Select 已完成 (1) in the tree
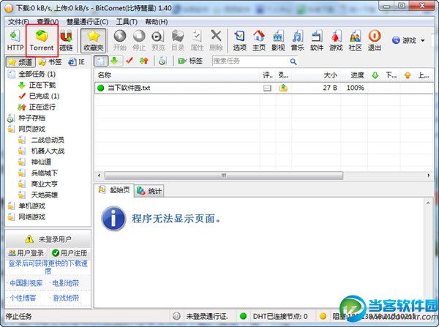 pyautogui.click(x=44, y=96)
